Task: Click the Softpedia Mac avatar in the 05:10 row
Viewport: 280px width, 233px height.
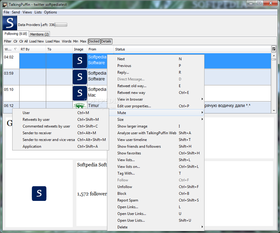Action: [x=80, y=93]
